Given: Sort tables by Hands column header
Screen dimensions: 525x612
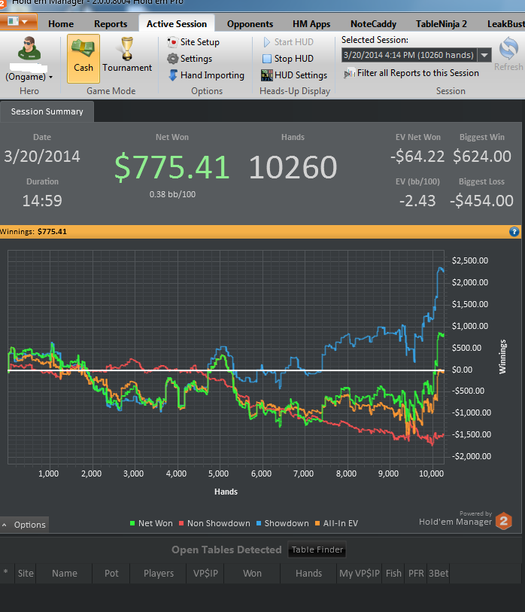Looking at the screenshot, I should [308, 574].
